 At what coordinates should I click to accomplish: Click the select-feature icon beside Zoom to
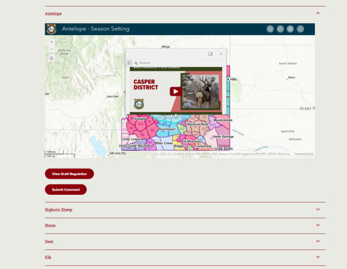pos(129,63)
